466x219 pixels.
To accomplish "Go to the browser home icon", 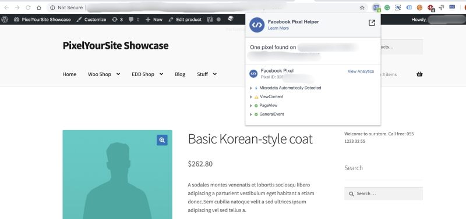I will [x=39, y=8].
